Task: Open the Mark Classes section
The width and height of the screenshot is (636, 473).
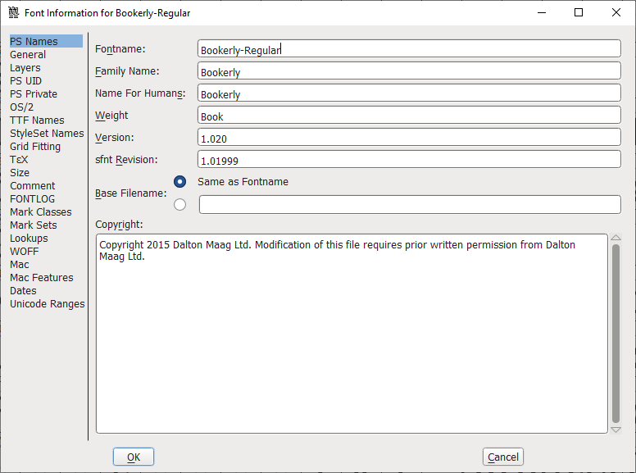Action: click(x=40, y=212)
